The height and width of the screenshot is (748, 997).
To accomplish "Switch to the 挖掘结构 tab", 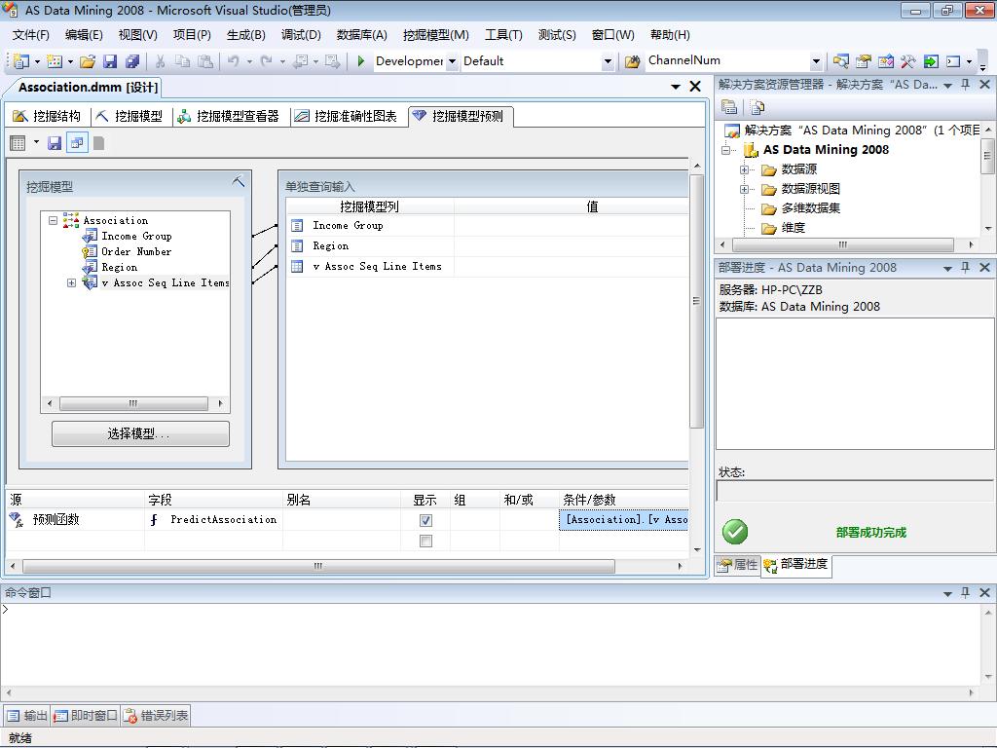I will (x=47, y=117).
